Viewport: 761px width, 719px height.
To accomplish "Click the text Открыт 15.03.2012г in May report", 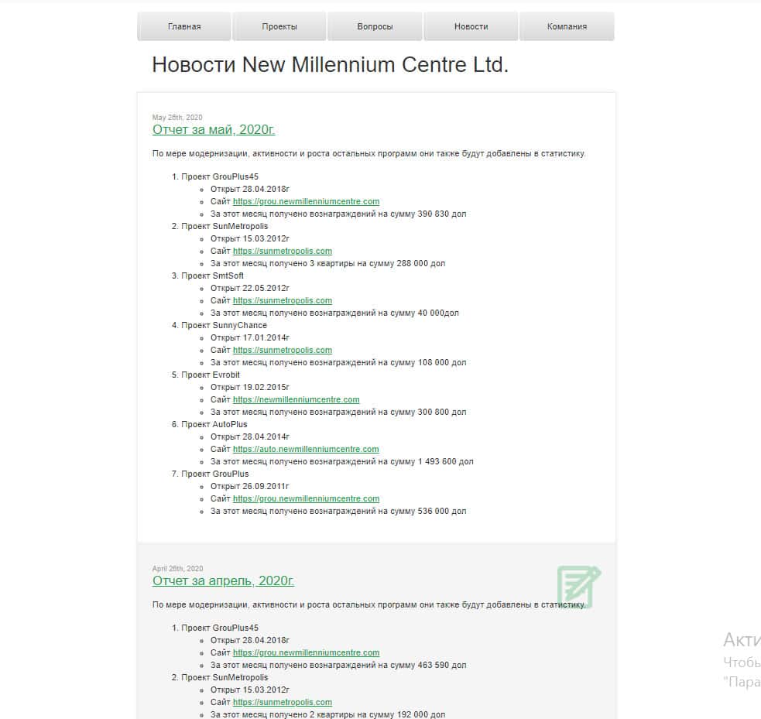I will tap(250, 238).
